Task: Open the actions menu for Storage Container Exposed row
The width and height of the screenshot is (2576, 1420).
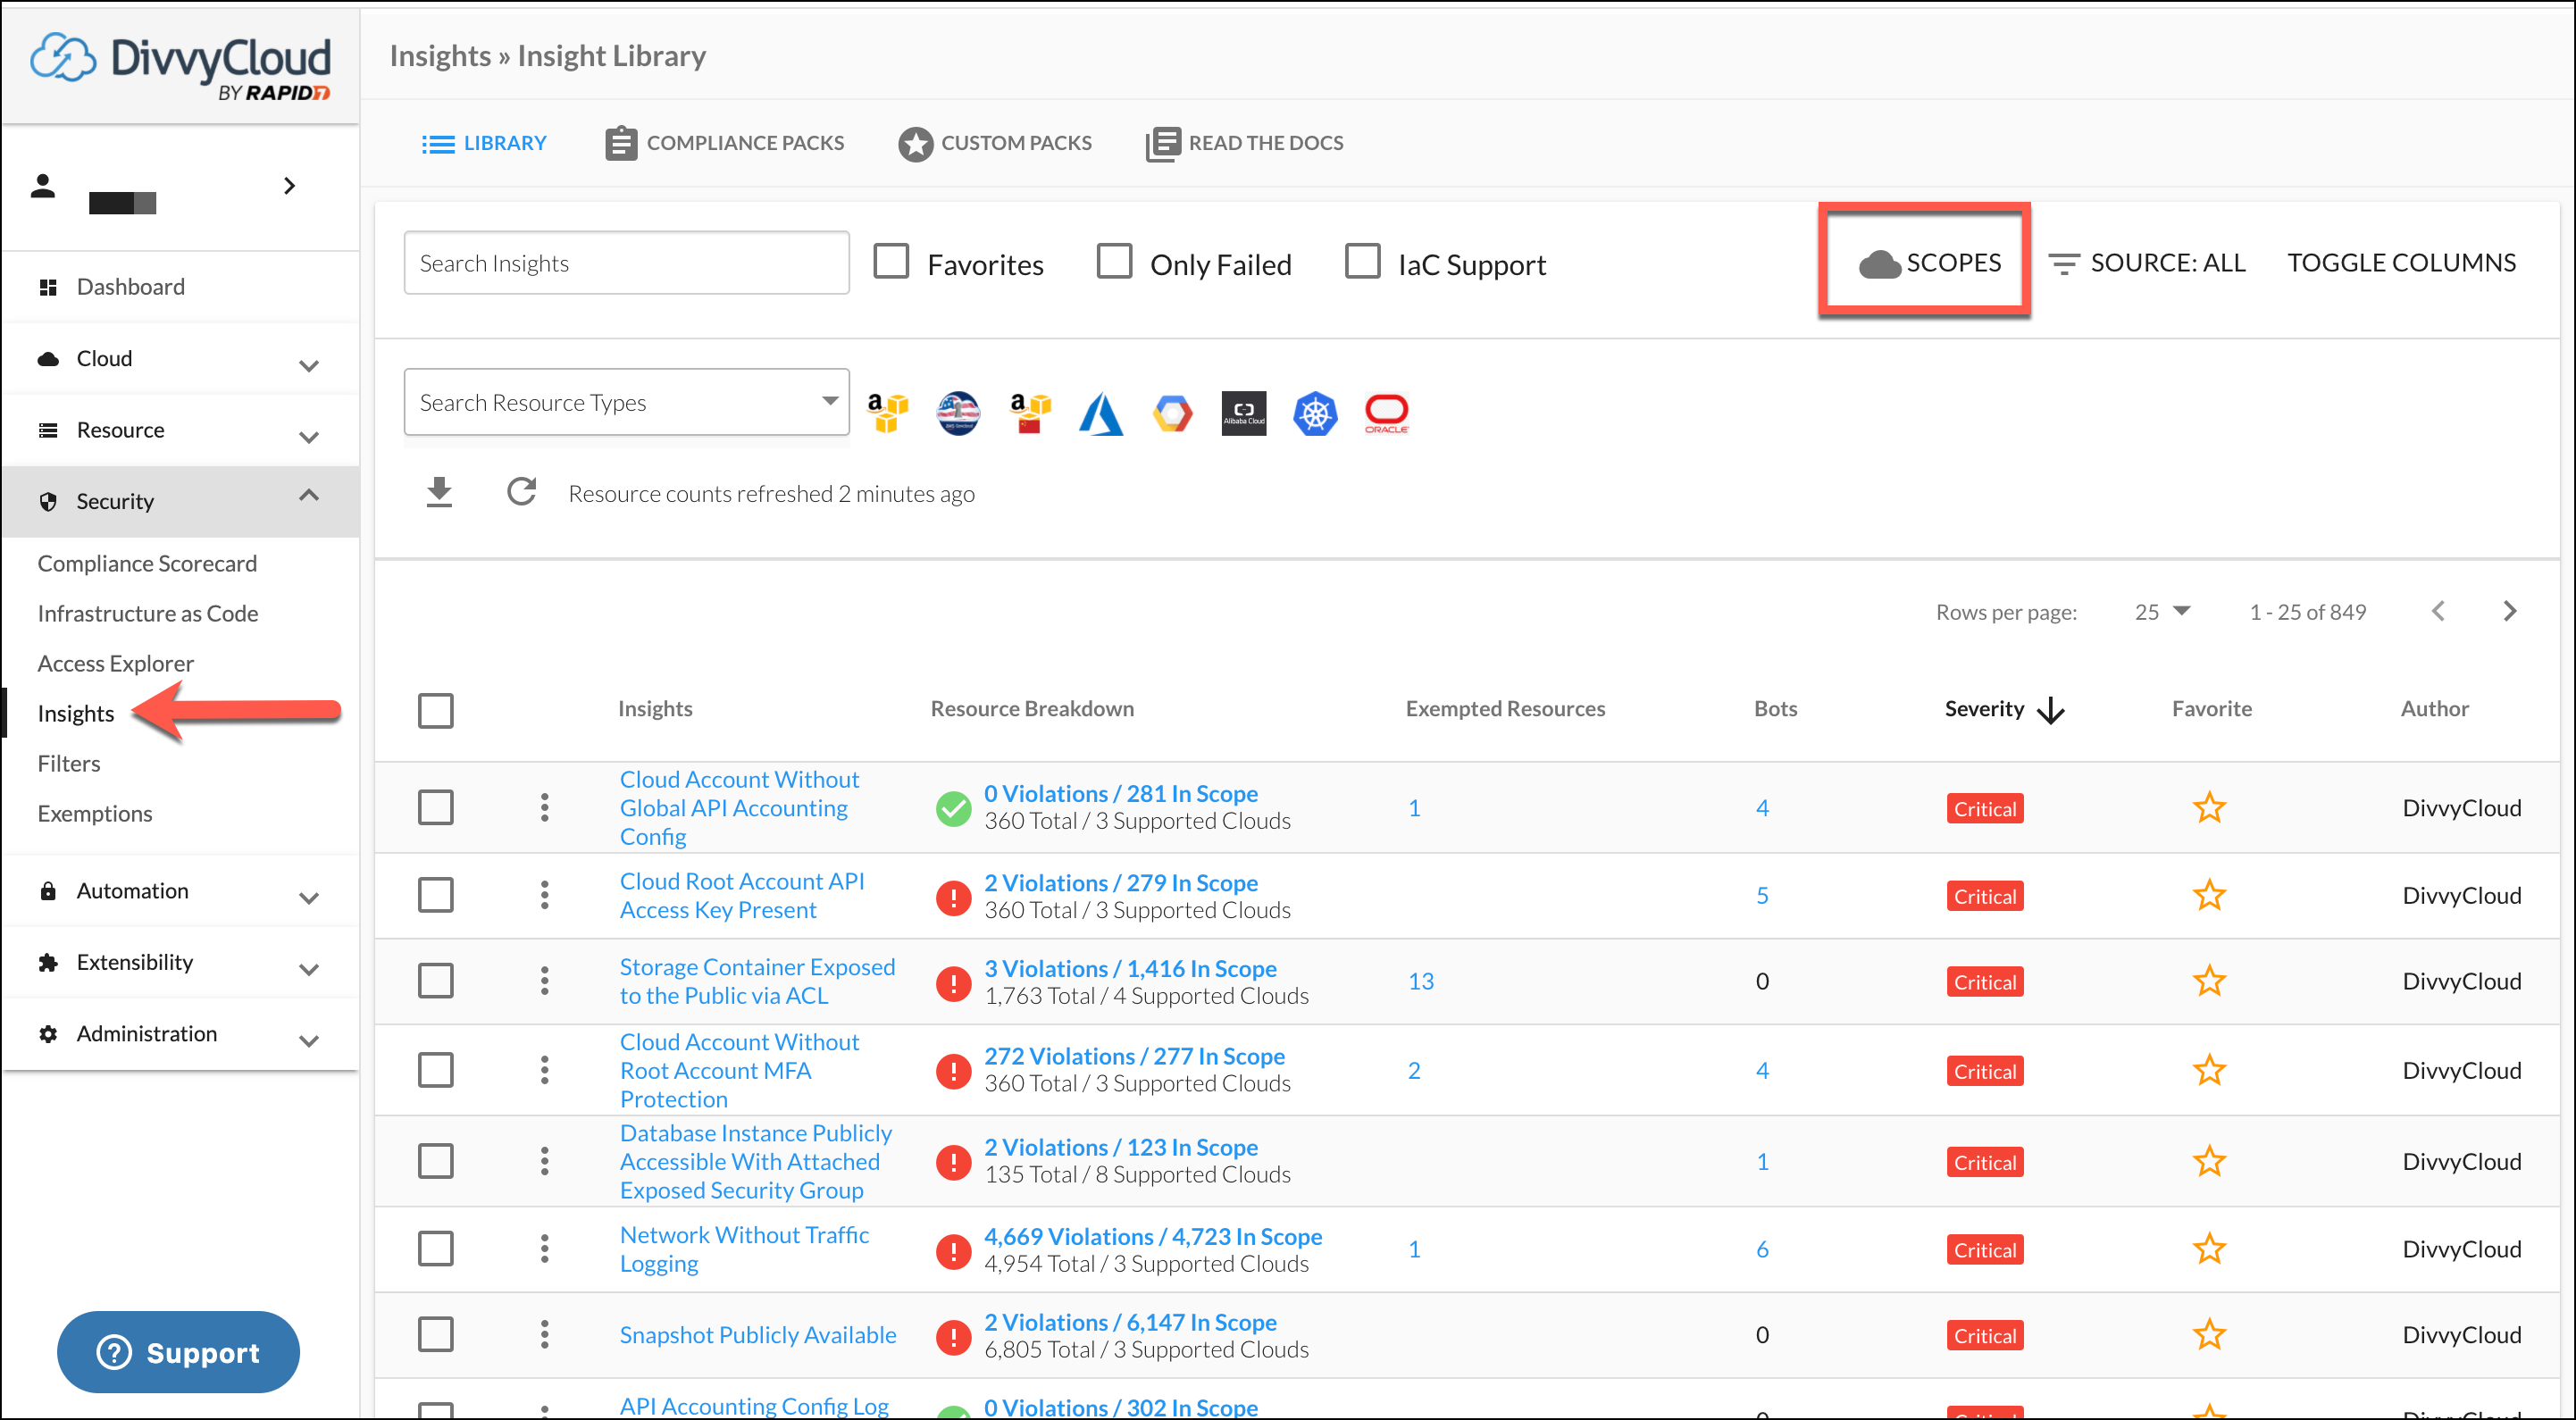Action: pyautogui.click(x=545, y=981)
